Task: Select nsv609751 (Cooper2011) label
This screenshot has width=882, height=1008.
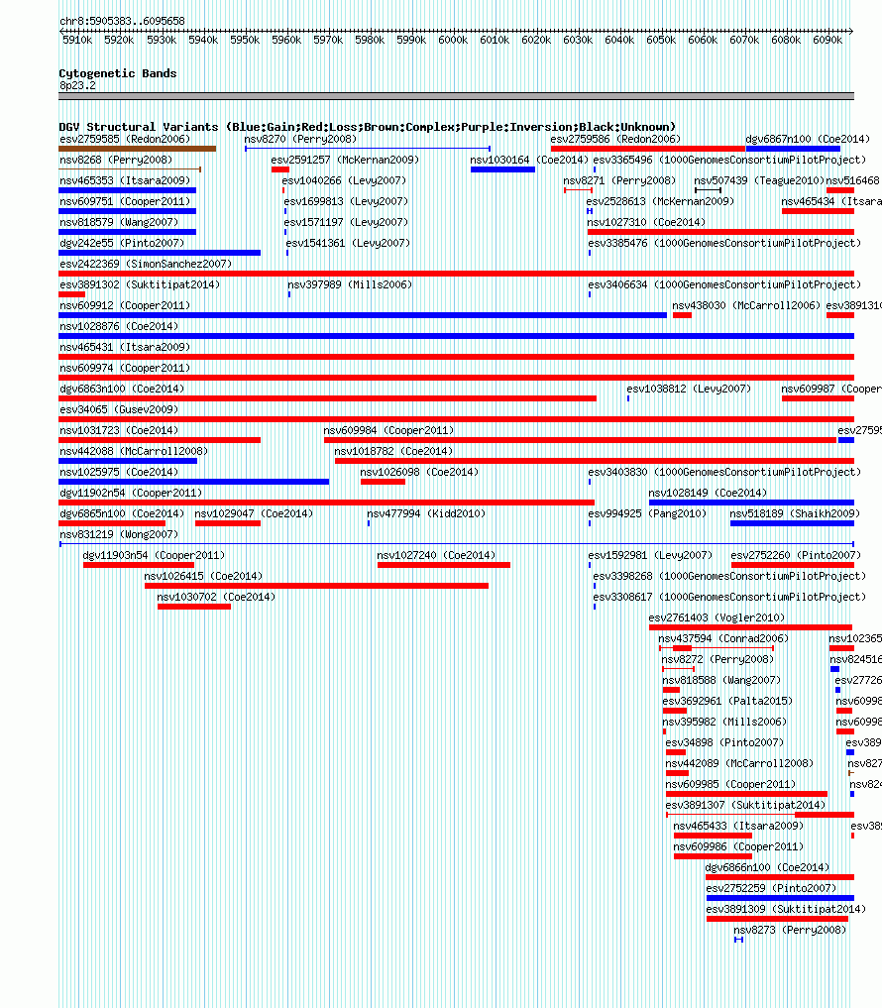Action: pyautogui.click(x=125, y=201)
